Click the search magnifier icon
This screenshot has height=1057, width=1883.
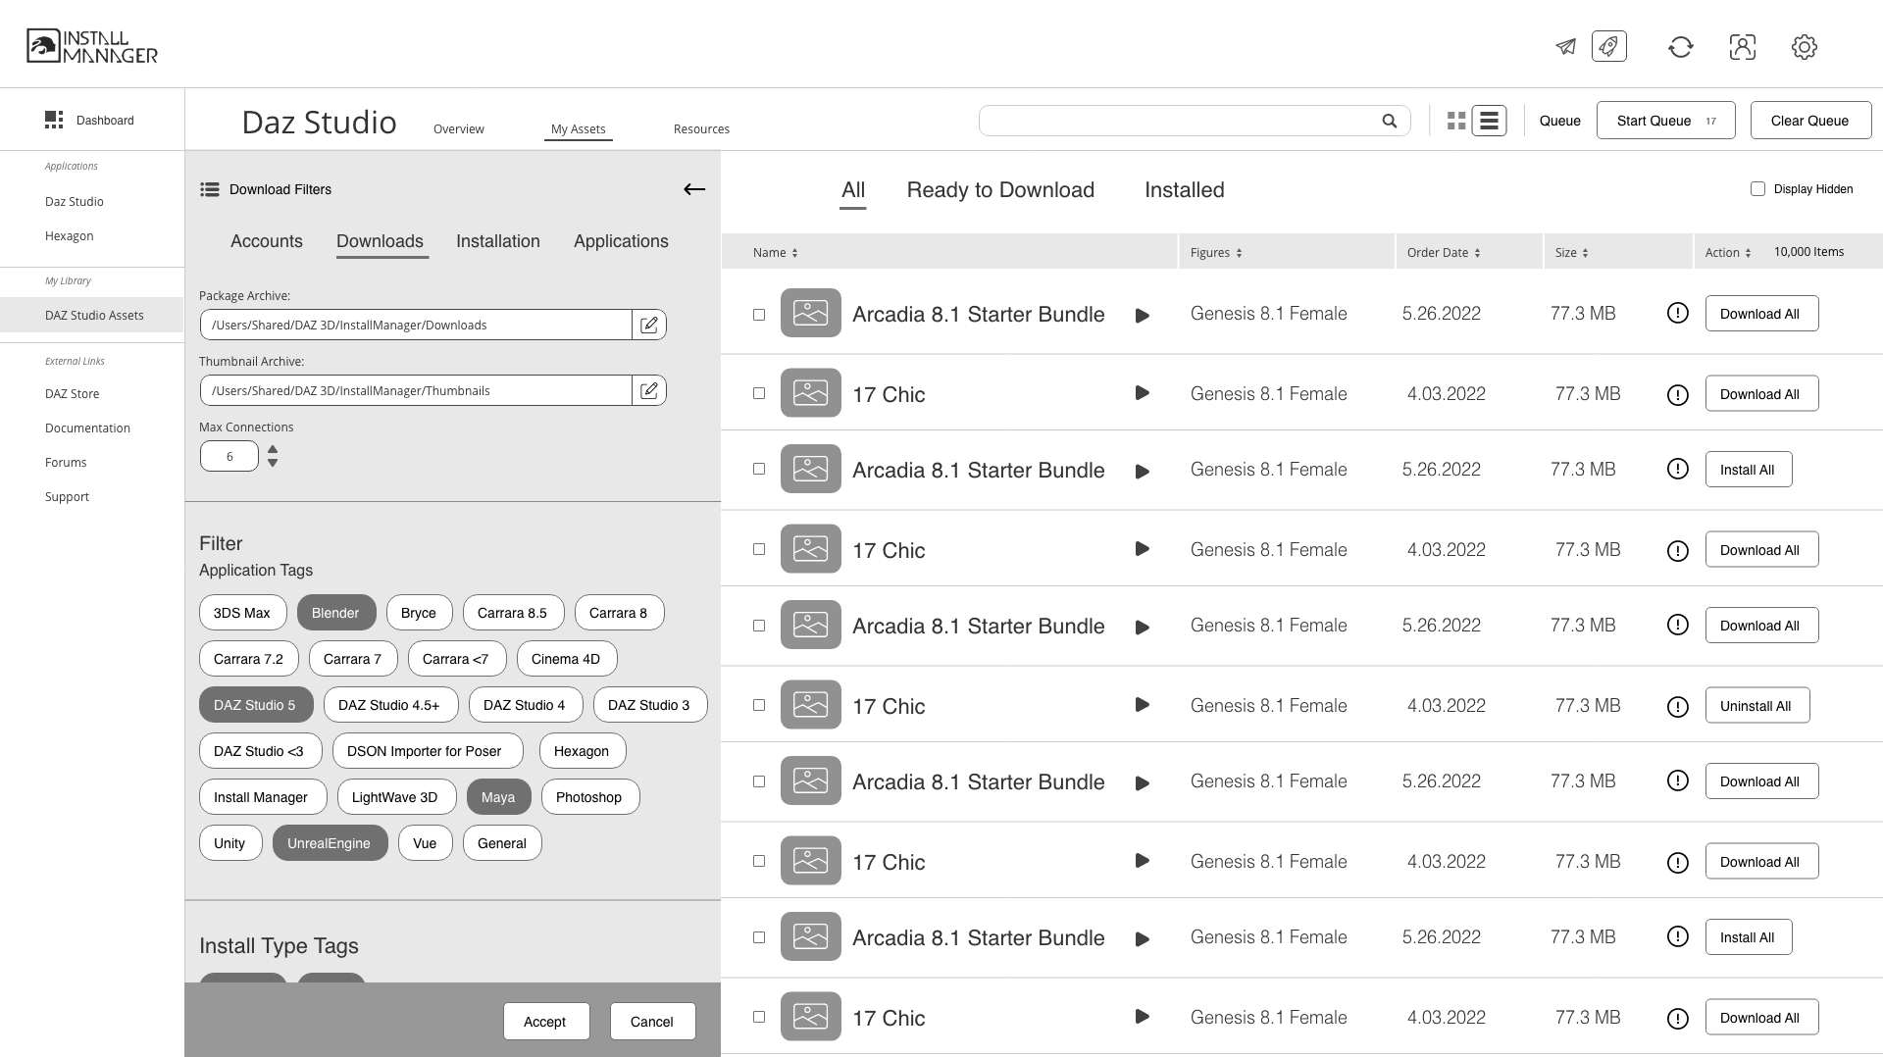point(1390,121)
